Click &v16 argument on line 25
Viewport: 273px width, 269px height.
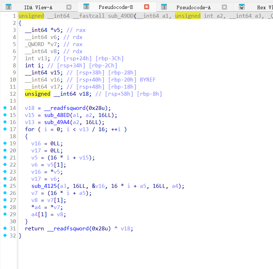pos(98,186)
